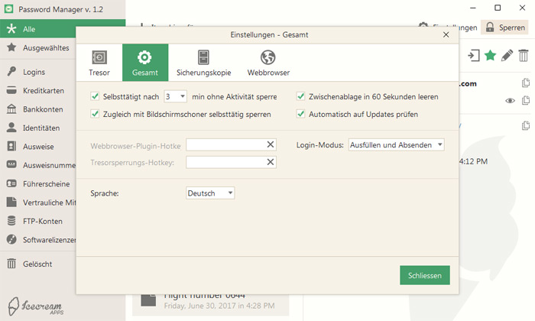535x321 pixels.
Task: Click the copy icon beside the eye icon
Action: [526, 100]
